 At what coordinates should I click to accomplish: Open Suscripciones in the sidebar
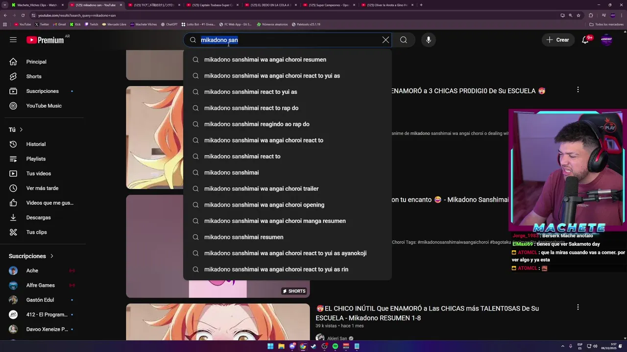[43, 91]
